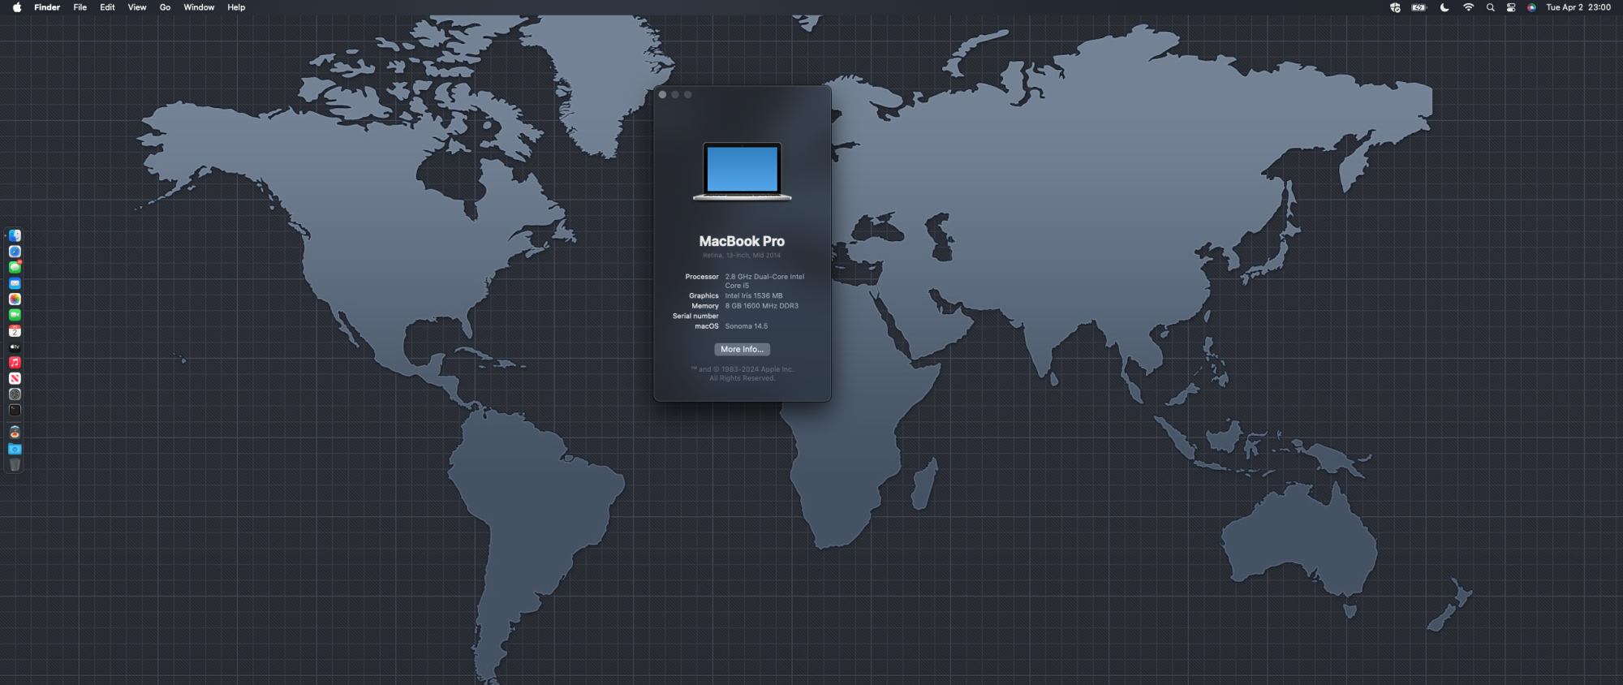This screenshot has width=1623, height=685.
Task: Open the Go menu
Action: tap(165, 7)
